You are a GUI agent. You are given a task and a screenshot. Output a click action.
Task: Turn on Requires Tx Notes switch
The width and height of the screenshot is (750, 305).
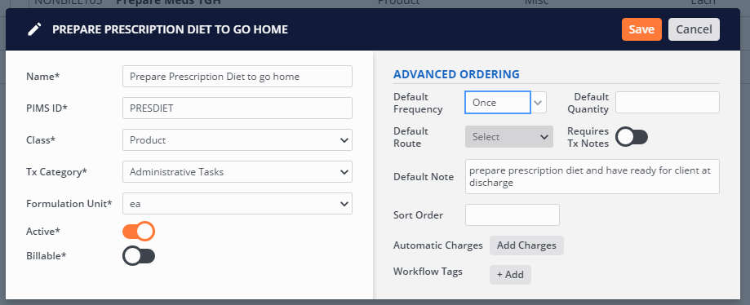pyautogui.click(x=632, y=137)
